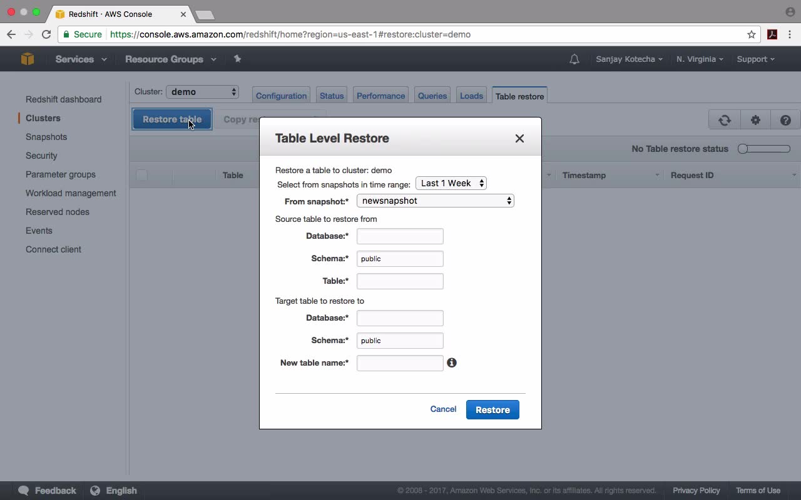Open Reserved nodes in the sidebar
The width and height of the screenshot is (801, 500).
pos(58,212)
